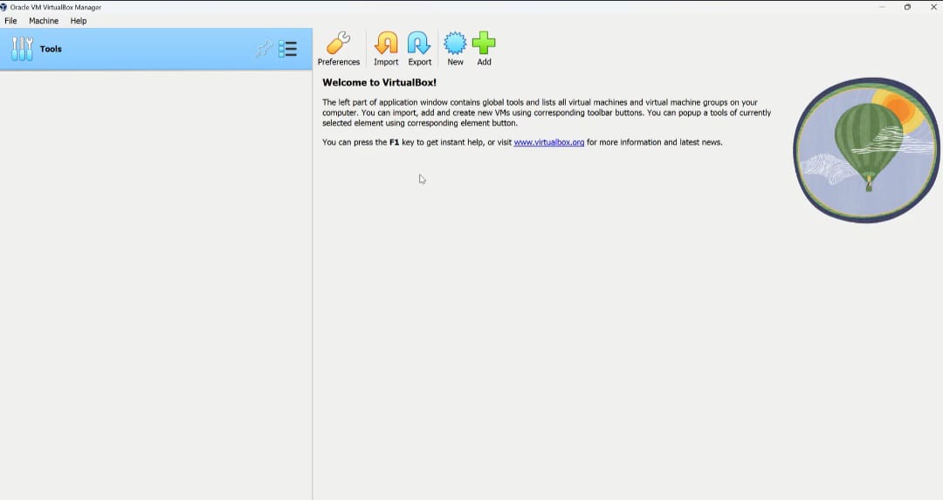The image size is (943, 500).
Task: Click the VirtualBox title bar app icon
Action: (x=3, y=7)
